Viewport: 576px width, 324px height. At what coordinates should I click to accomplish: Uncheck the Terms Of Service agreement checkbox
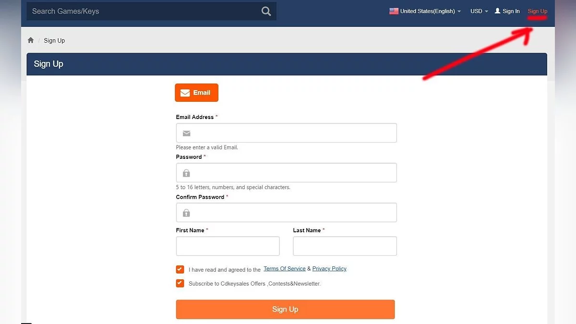(180, 269)
